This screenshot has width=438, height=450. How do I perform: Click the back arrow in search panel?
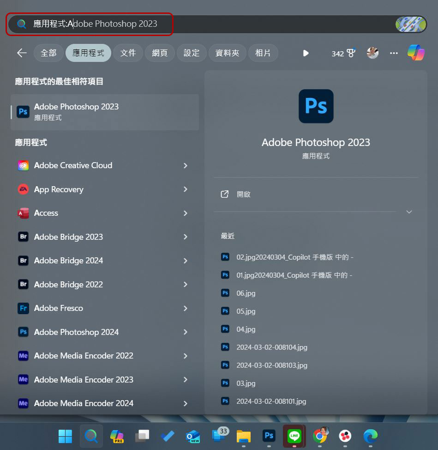coord(22,53)
